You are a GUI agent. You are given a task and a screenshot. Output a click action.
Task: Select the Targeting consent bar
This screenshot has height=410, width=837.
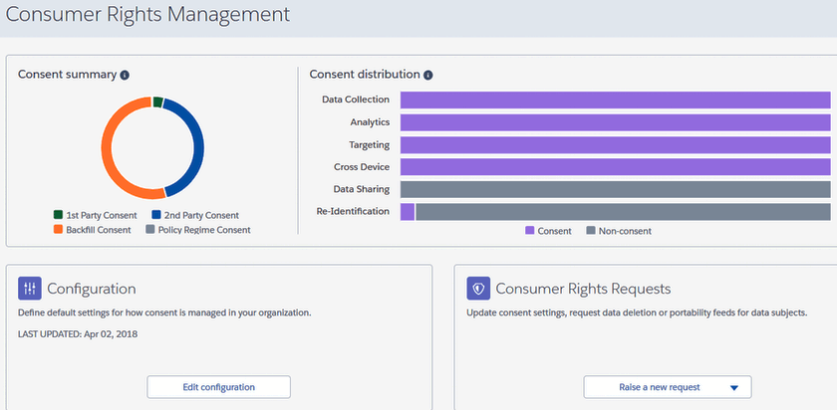(615, 145)
